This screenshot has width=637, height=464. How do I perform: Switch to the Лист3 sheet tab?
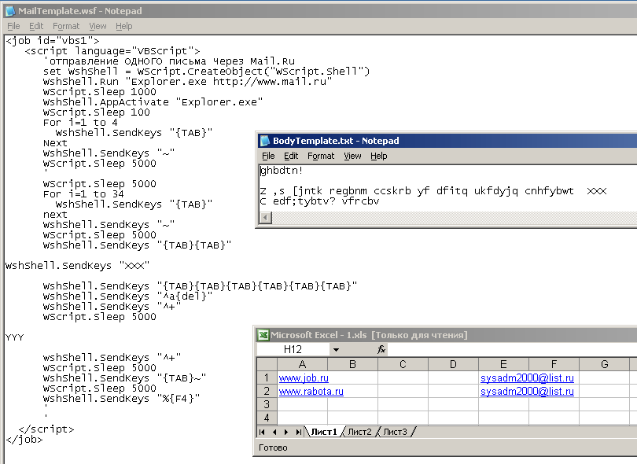(x=395, y=432)
